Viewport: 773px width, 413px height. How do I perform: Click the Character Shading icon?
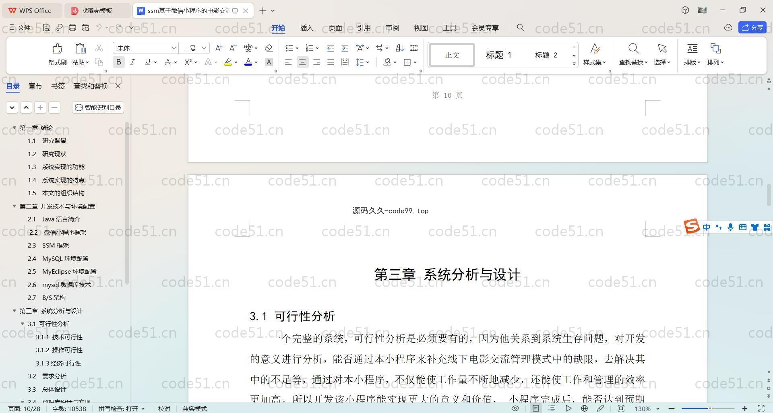tap(269, 62)
